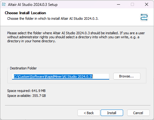Click the Altair logo in the header
The height and width of the screenshot is (120, 154).
click(144, 17)
